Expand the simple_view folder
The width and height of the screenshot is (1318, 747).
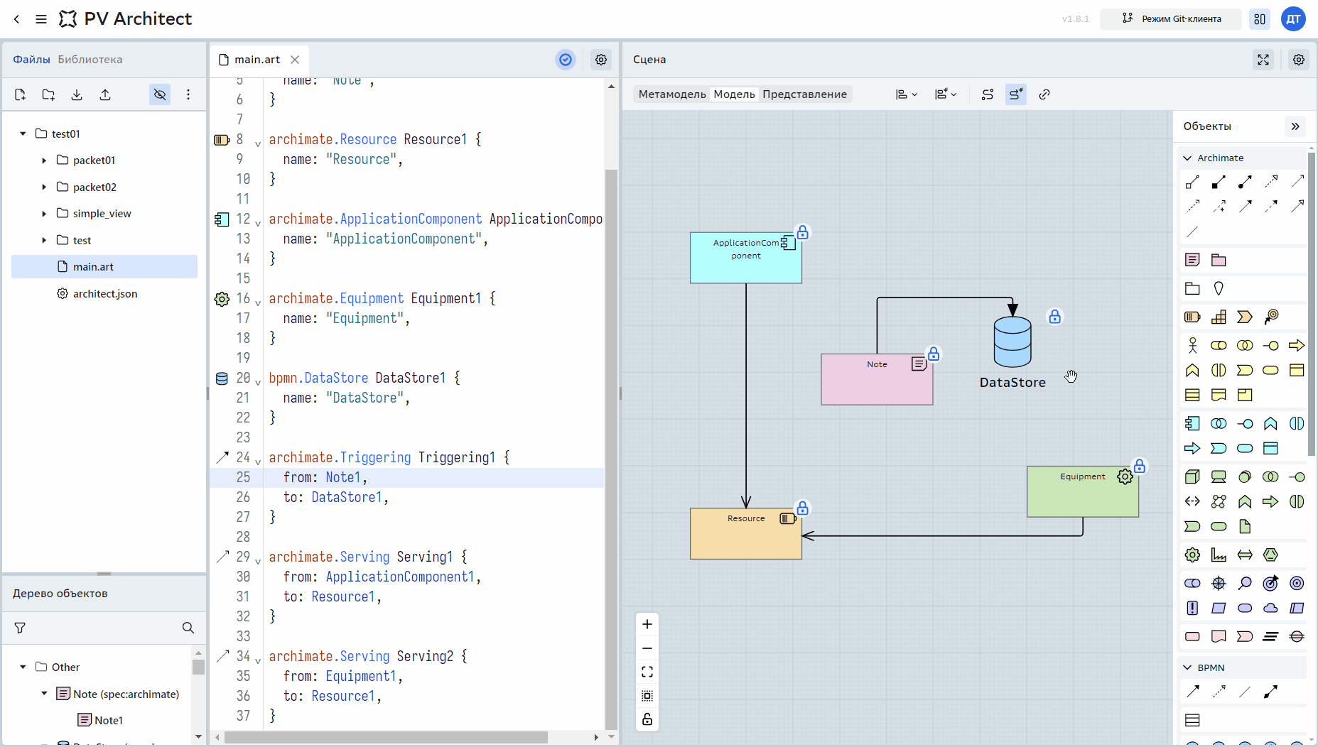[x=44, y=214]
